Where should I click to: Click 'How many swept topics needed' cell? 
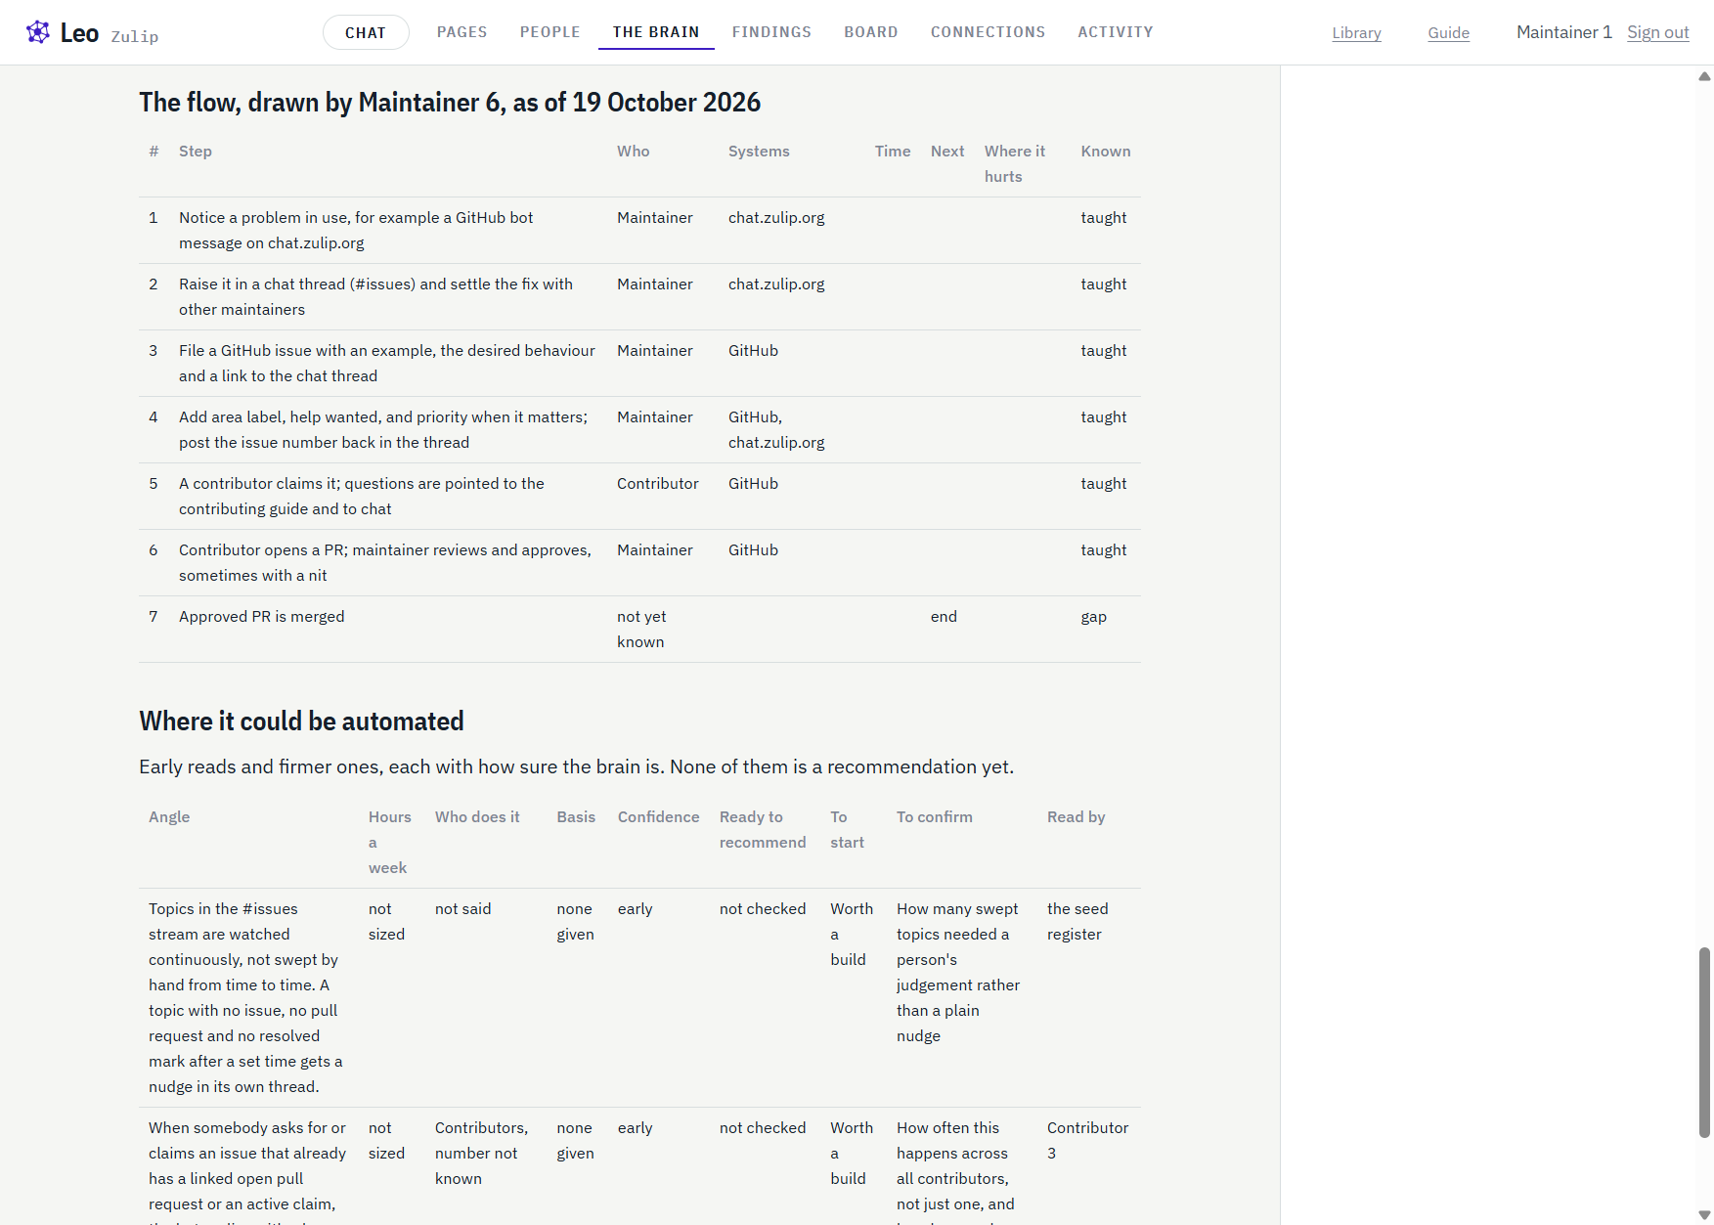pyautogui.click(x=958, y=972)
